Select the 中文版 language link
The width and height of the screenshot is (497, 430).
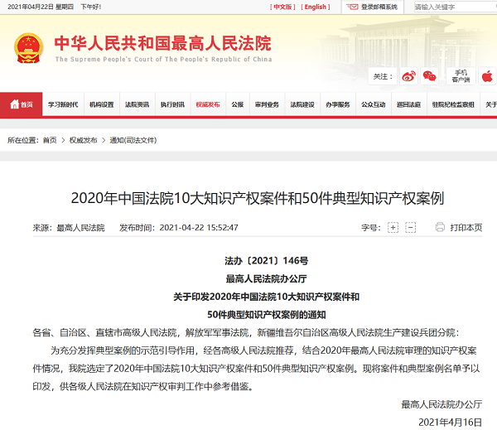[282, 7]
